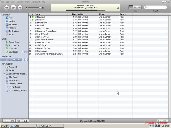Sort by the Name column header
This screenshot has height=128, width=171.
coord(51,14)
